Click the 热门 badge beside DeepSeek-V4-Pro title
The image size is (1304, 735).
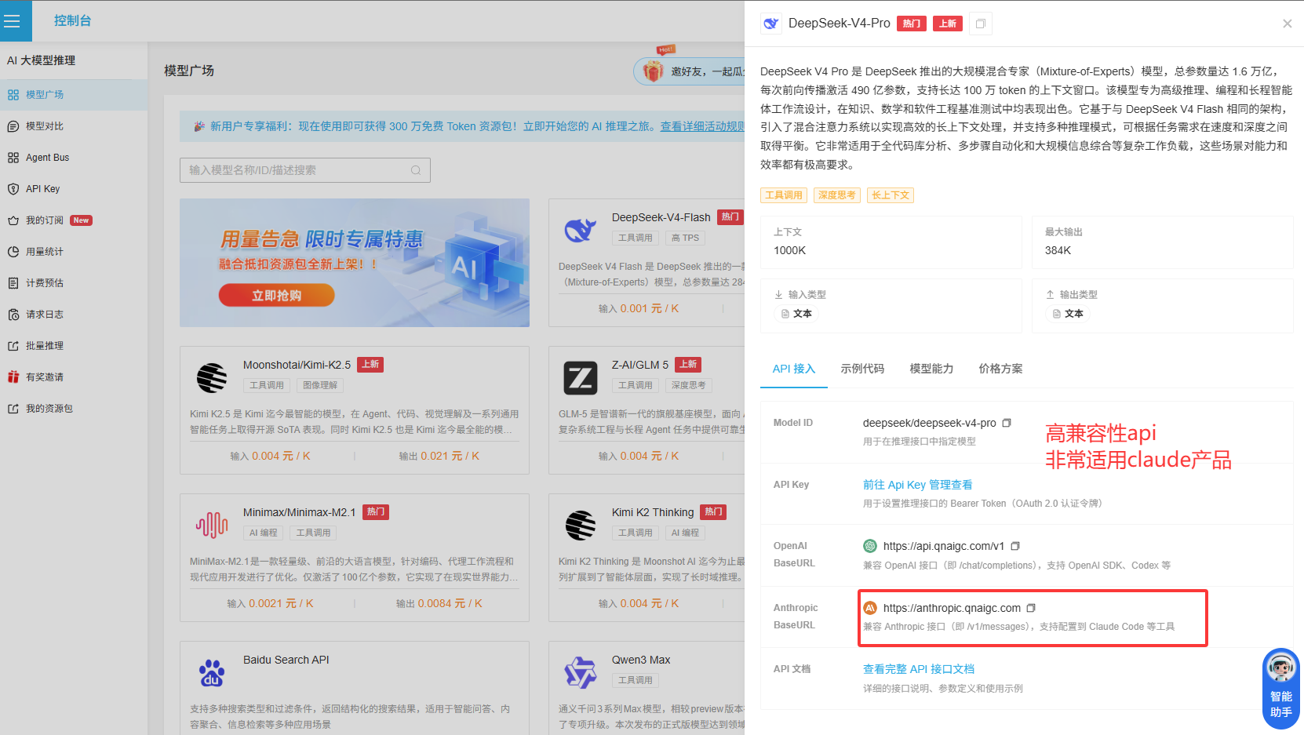912,24
